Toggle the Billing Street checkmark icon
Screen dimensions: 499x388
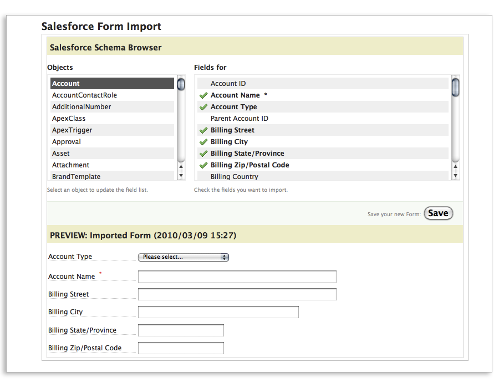coord(203,130)
